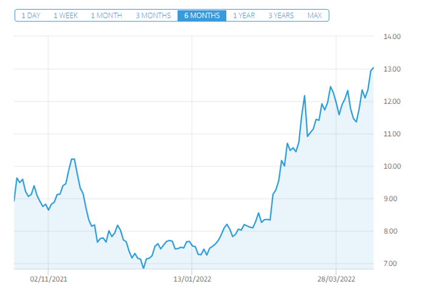
Task: Click the line's starting point at left edge
Action: tap(15, 200)
